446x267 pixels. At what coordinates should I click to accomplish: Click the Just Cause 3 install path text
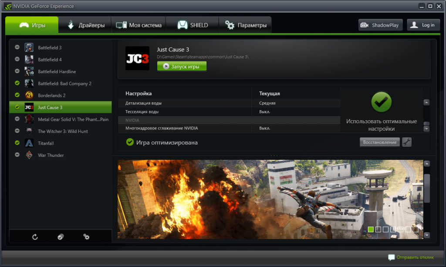[203, 57]
